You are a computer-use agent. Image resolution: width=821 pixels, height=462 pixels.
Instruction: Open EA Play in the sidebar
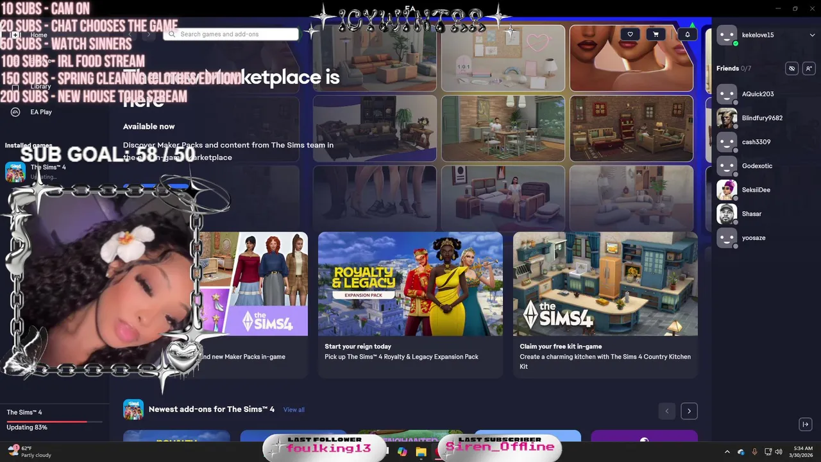(41, 112)
